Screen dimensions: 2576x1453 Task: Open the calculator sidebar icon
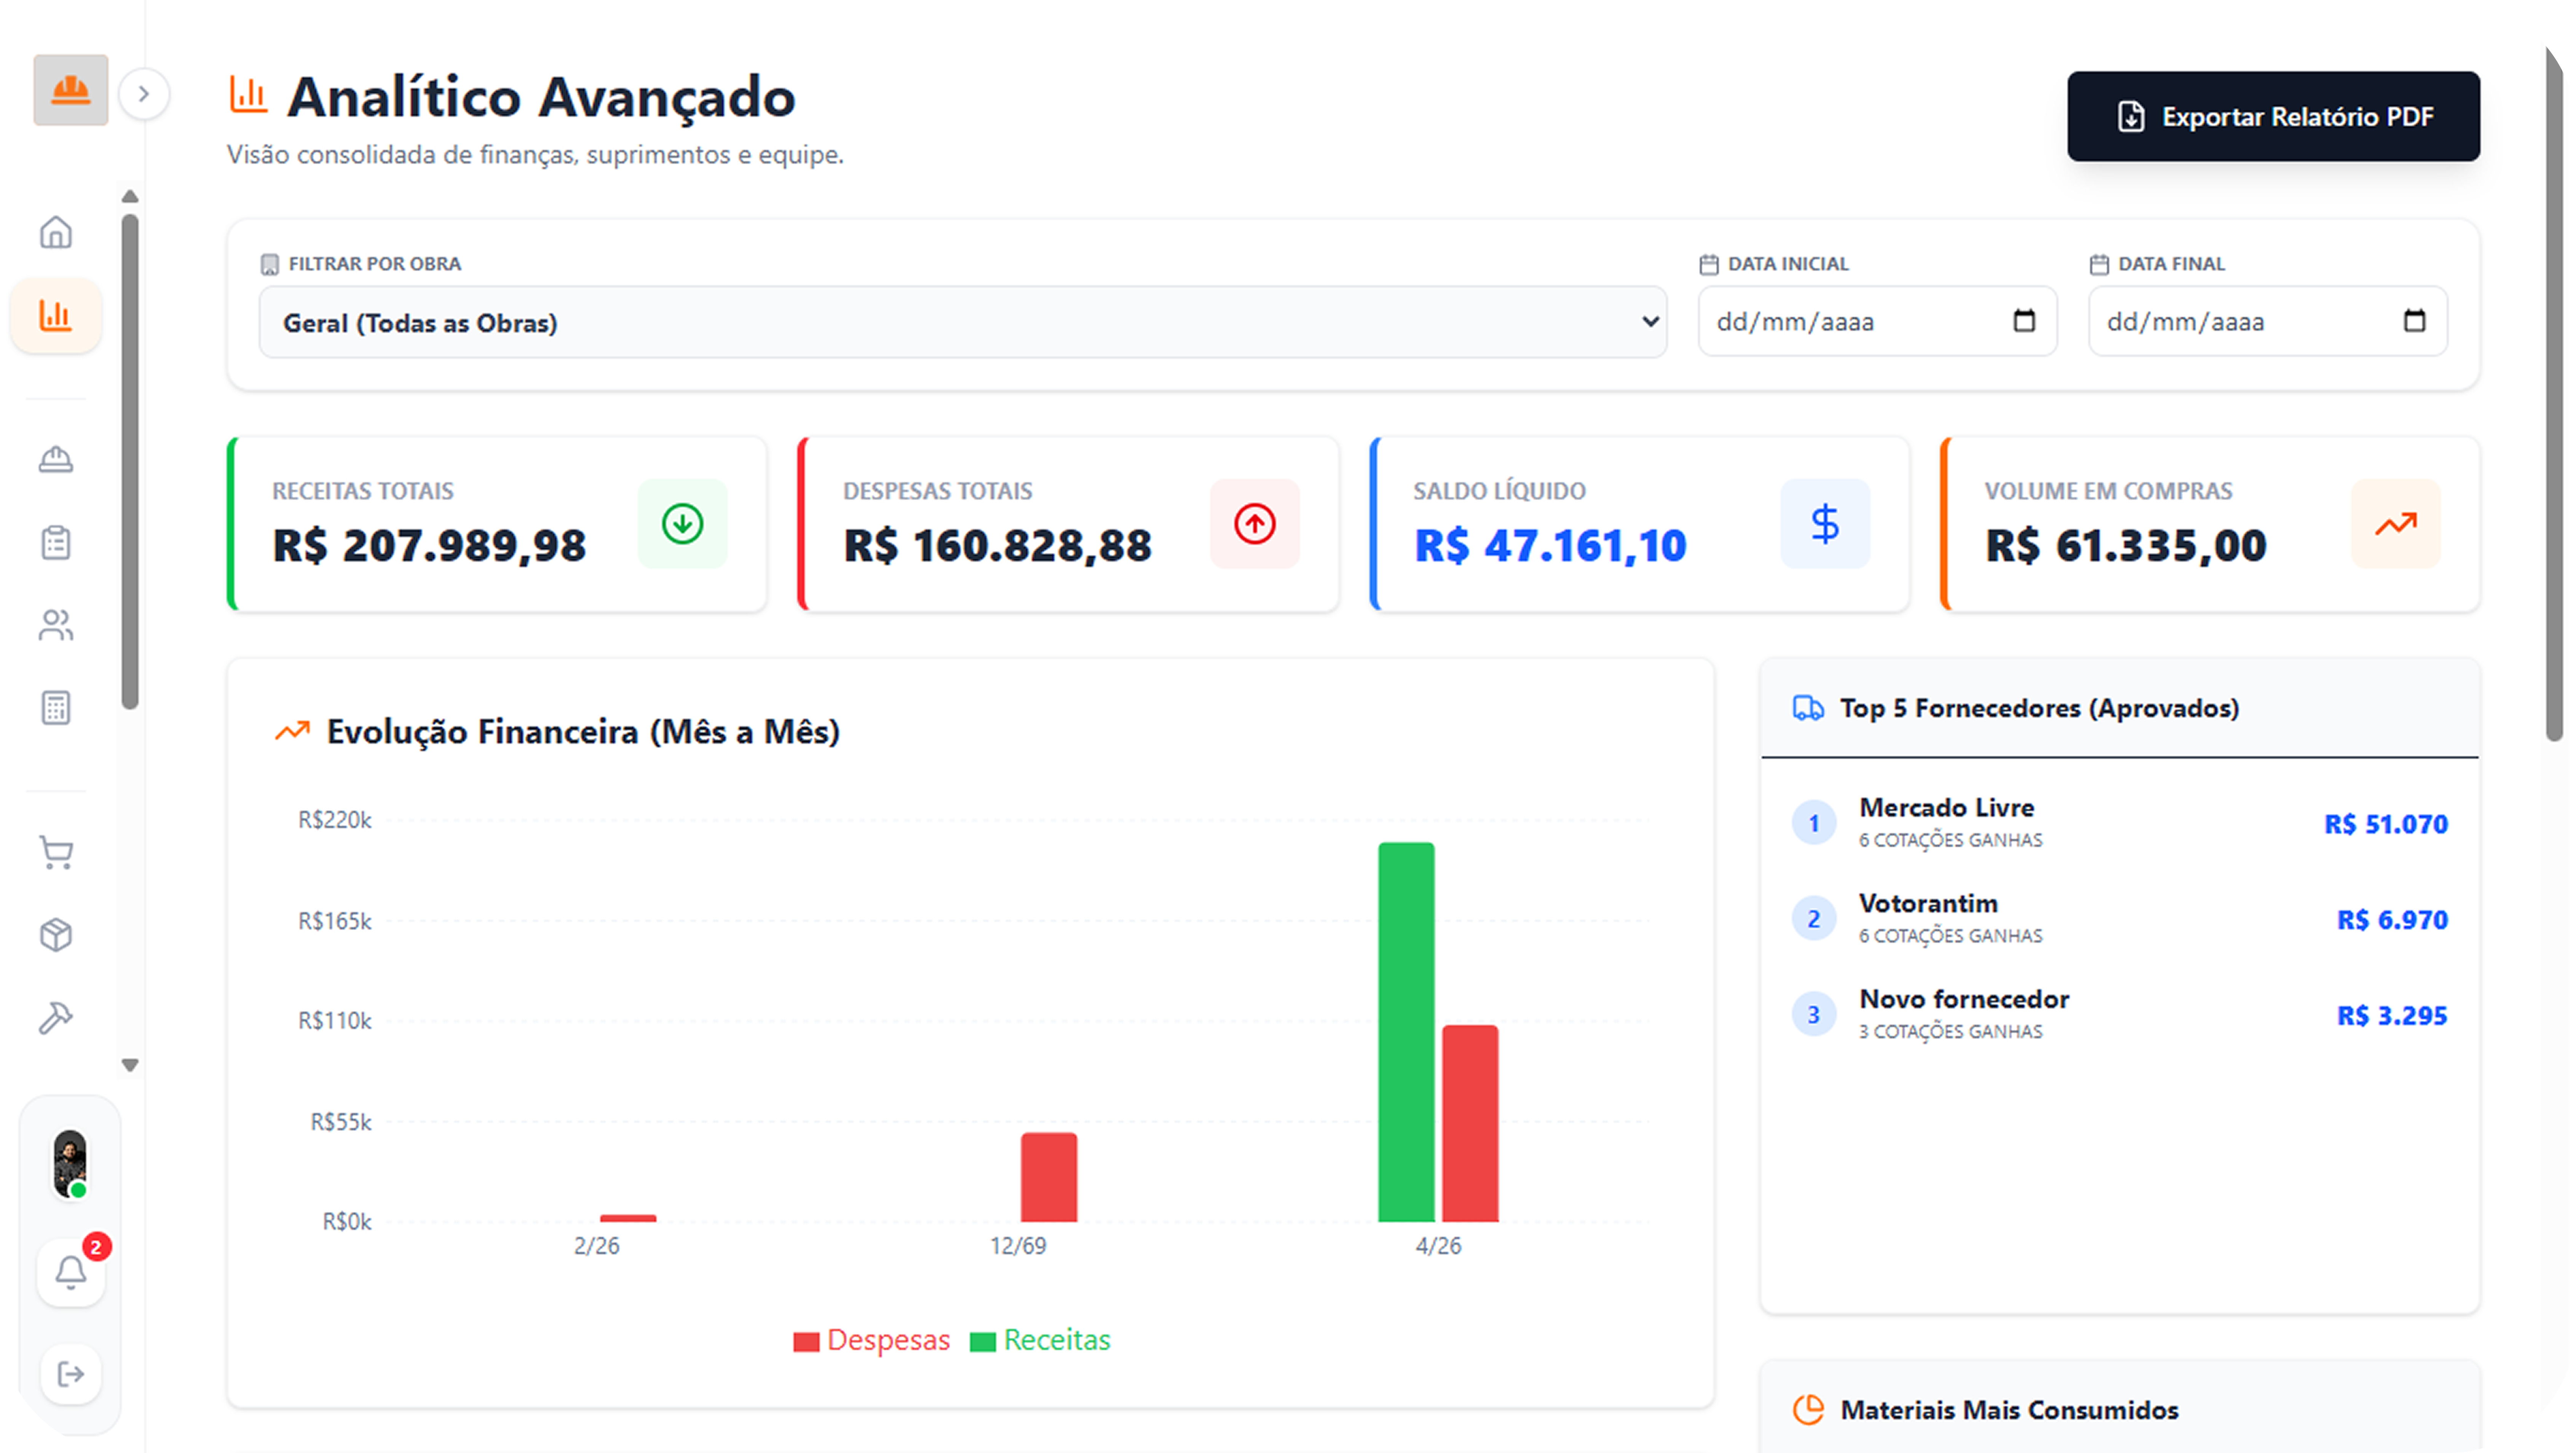pos(56,708)
